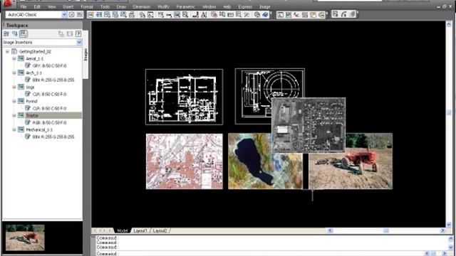Viewport: 456px width, 256px height.
Task: Click the bottom Command: input line
Action: 259,254
